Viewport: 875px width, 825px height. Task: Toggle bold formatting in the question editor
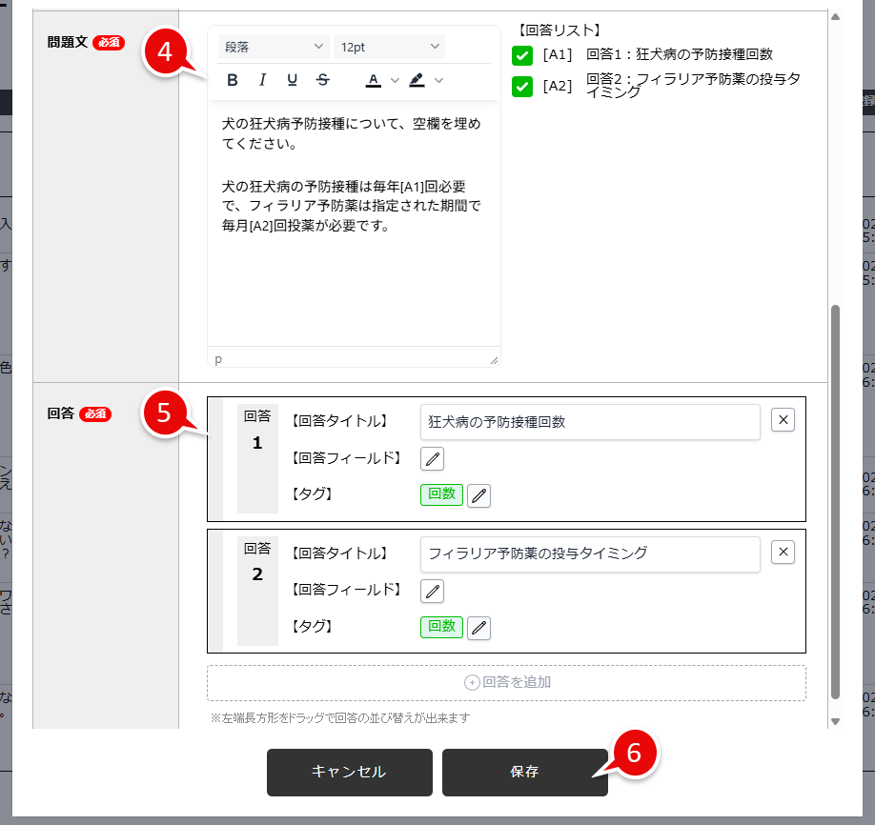[x=233, y=80]
